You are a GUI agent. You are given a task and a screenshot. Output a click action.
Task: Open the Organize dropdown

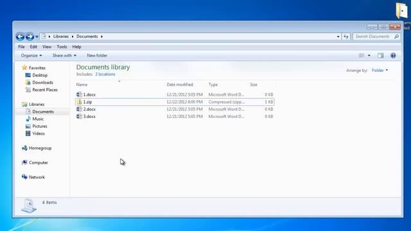click(x=31, y=56)
